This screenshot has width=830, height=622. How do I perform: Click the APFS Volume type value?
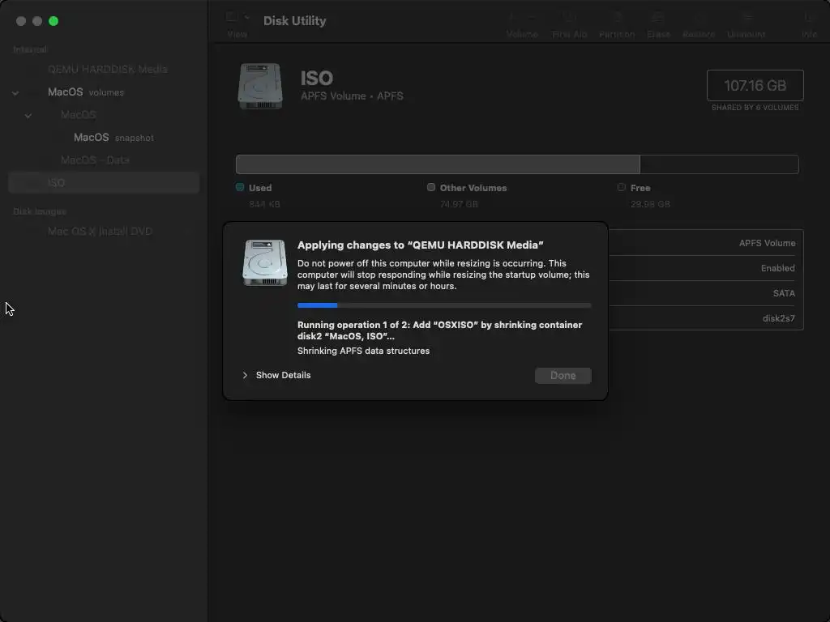pyautogui.click(x=767, y=243)
